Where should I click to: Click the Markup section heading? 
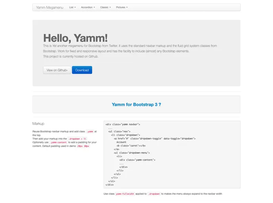click(x=38, y=124)
